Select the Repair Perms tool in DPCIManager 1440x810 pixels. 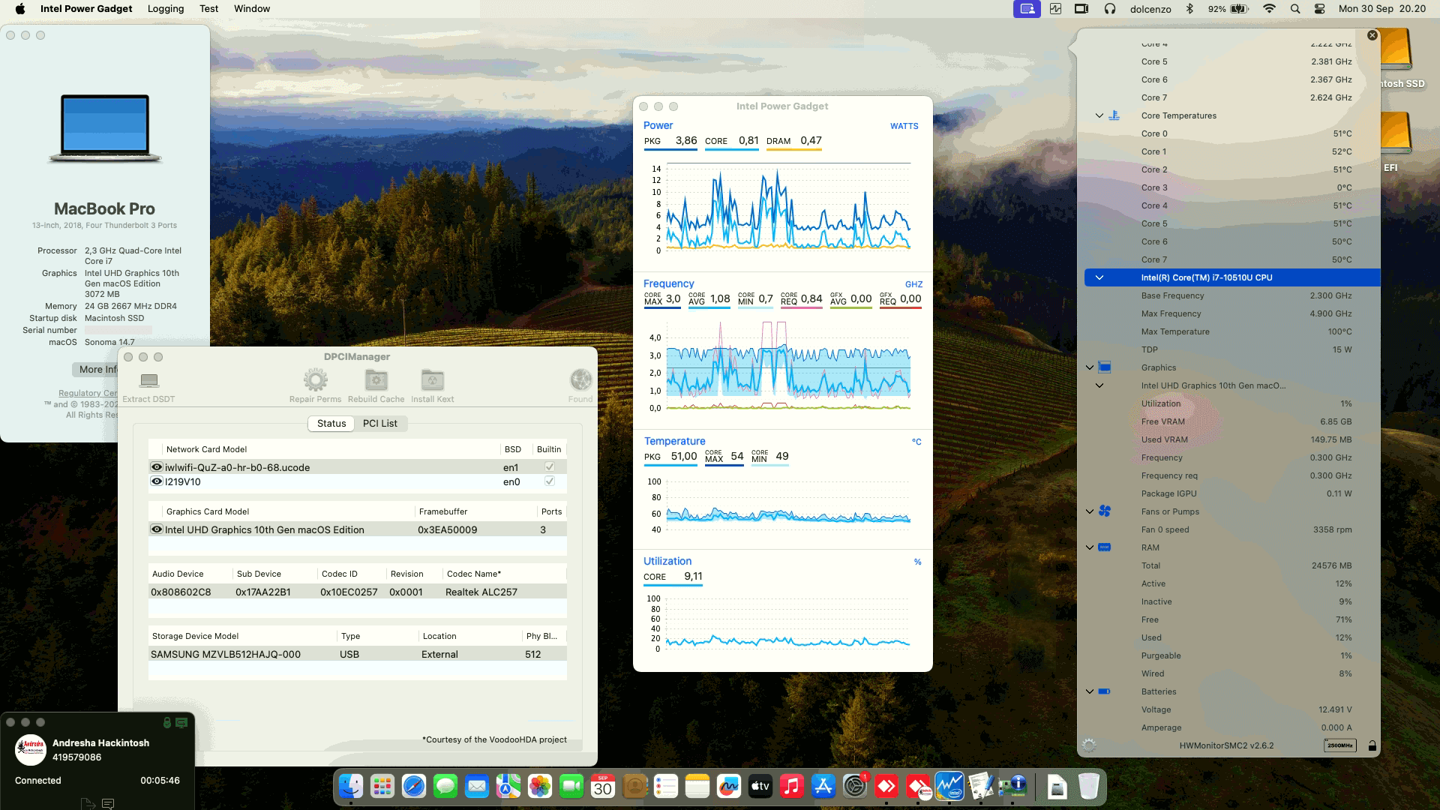(315, 381)
